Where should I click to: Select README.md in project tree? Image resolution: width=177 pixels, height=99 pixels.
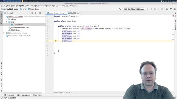tap(15, 30)
